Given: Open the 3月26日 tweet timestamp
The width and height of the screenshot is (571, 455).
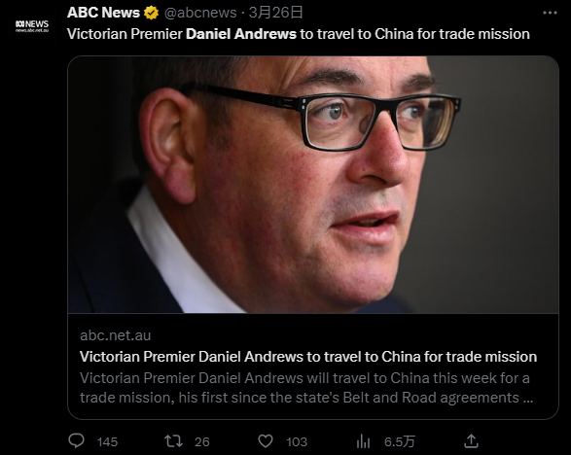Looking at the screenshot, I should pyautogui.click(x=275, y=13).
